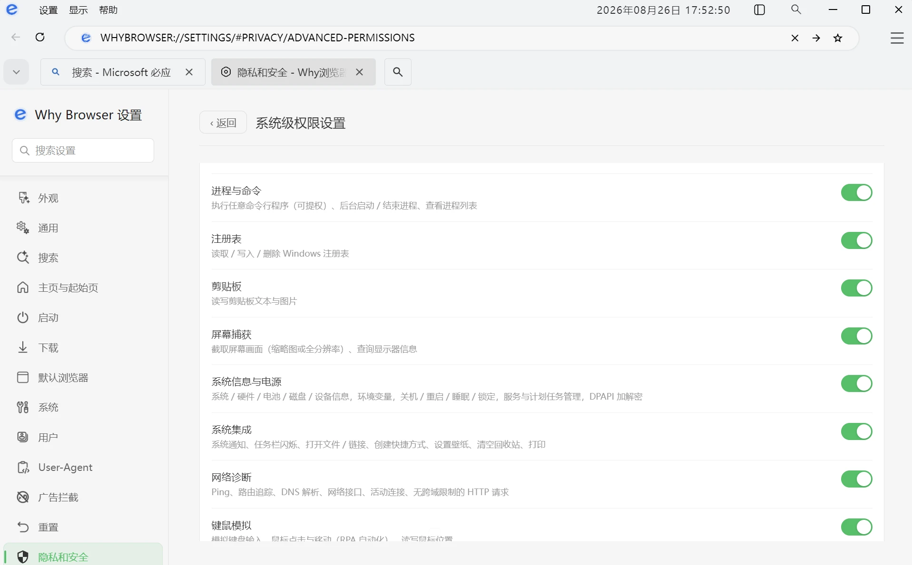The image size is (912, 565).
Task: Open 系统 settings via its icon
Action: coord(23,407)
